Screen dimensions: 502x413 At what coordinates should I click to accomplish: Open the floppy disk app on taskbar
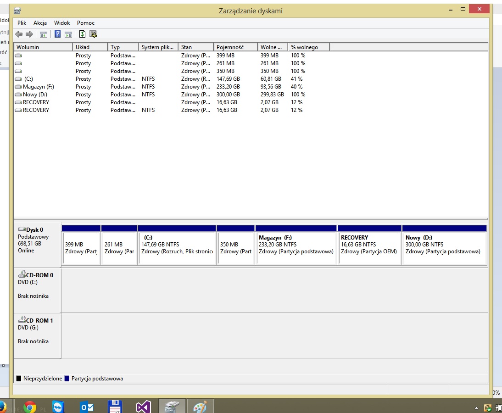click(x=115, y=407)
